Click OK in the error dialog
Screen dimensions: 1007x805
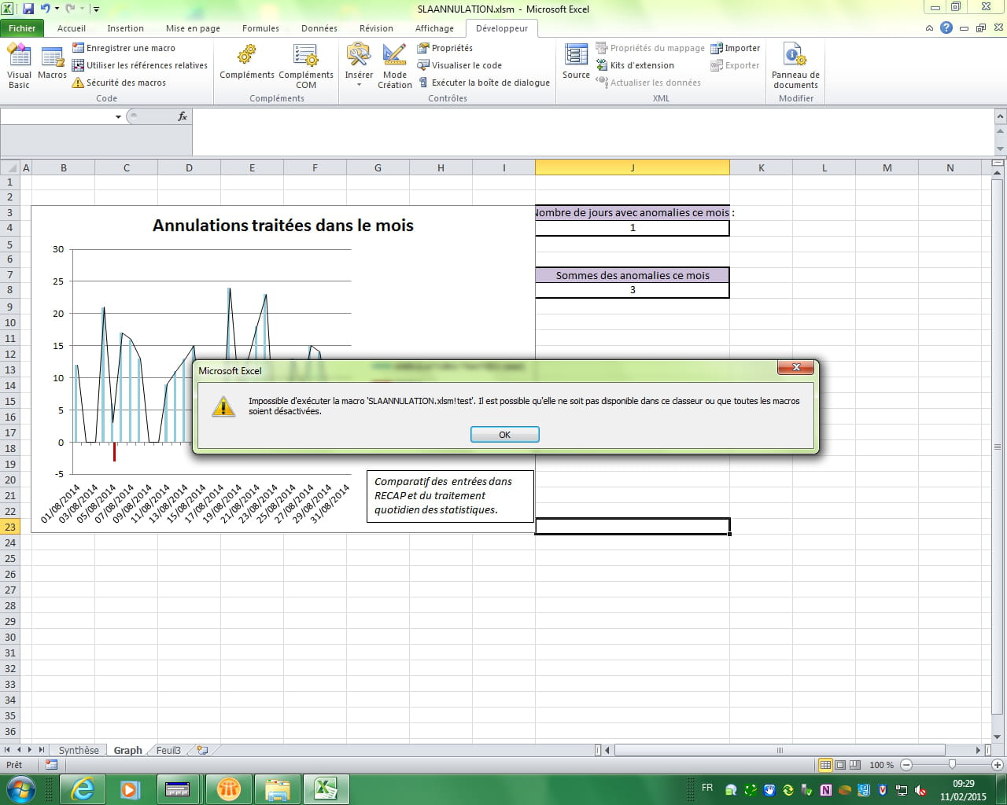(504, 435)
